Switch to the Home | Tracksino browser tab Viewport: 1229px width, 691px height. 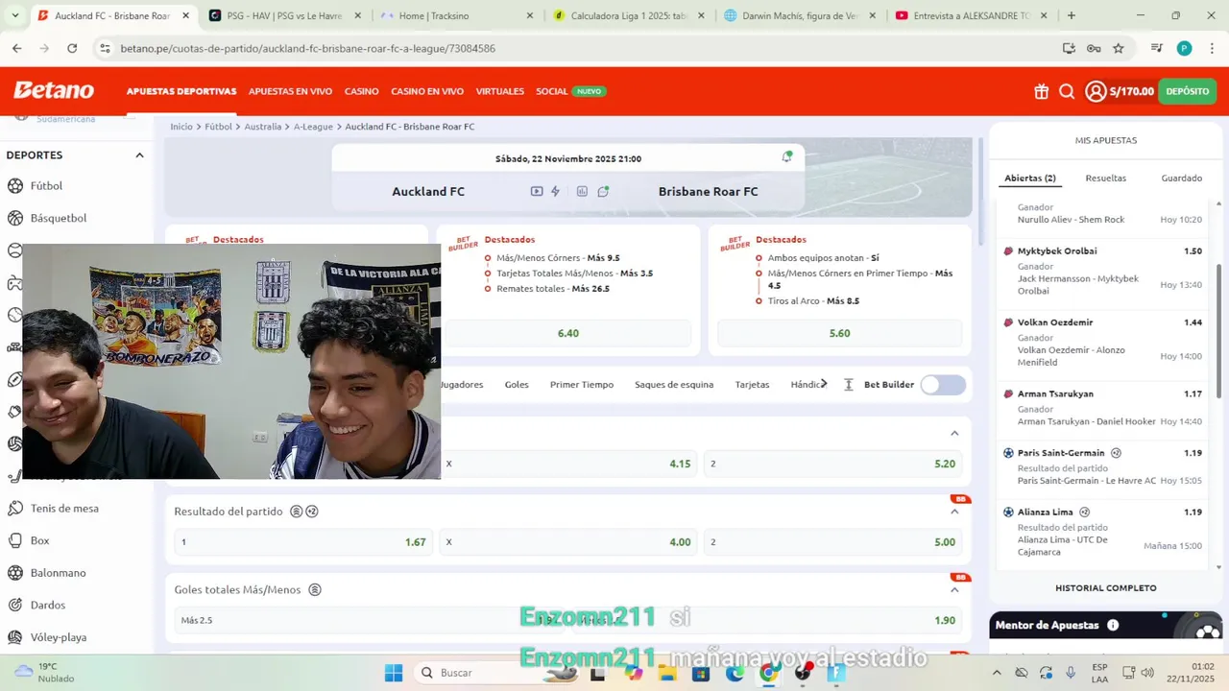[x=457, y=16]
